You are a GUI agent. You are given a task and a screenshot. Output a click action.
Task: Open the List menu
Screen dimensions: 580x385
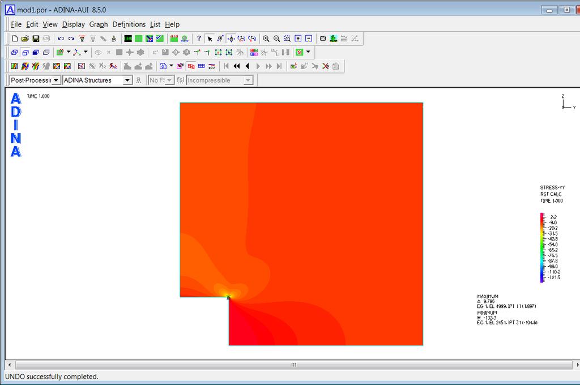coord(155,24)
